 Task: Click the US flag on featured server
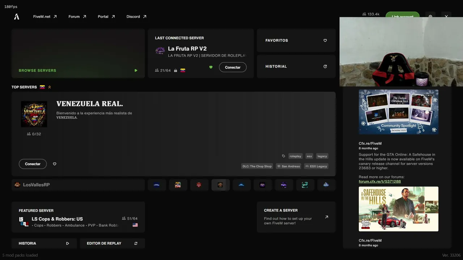tap(135, 225)
